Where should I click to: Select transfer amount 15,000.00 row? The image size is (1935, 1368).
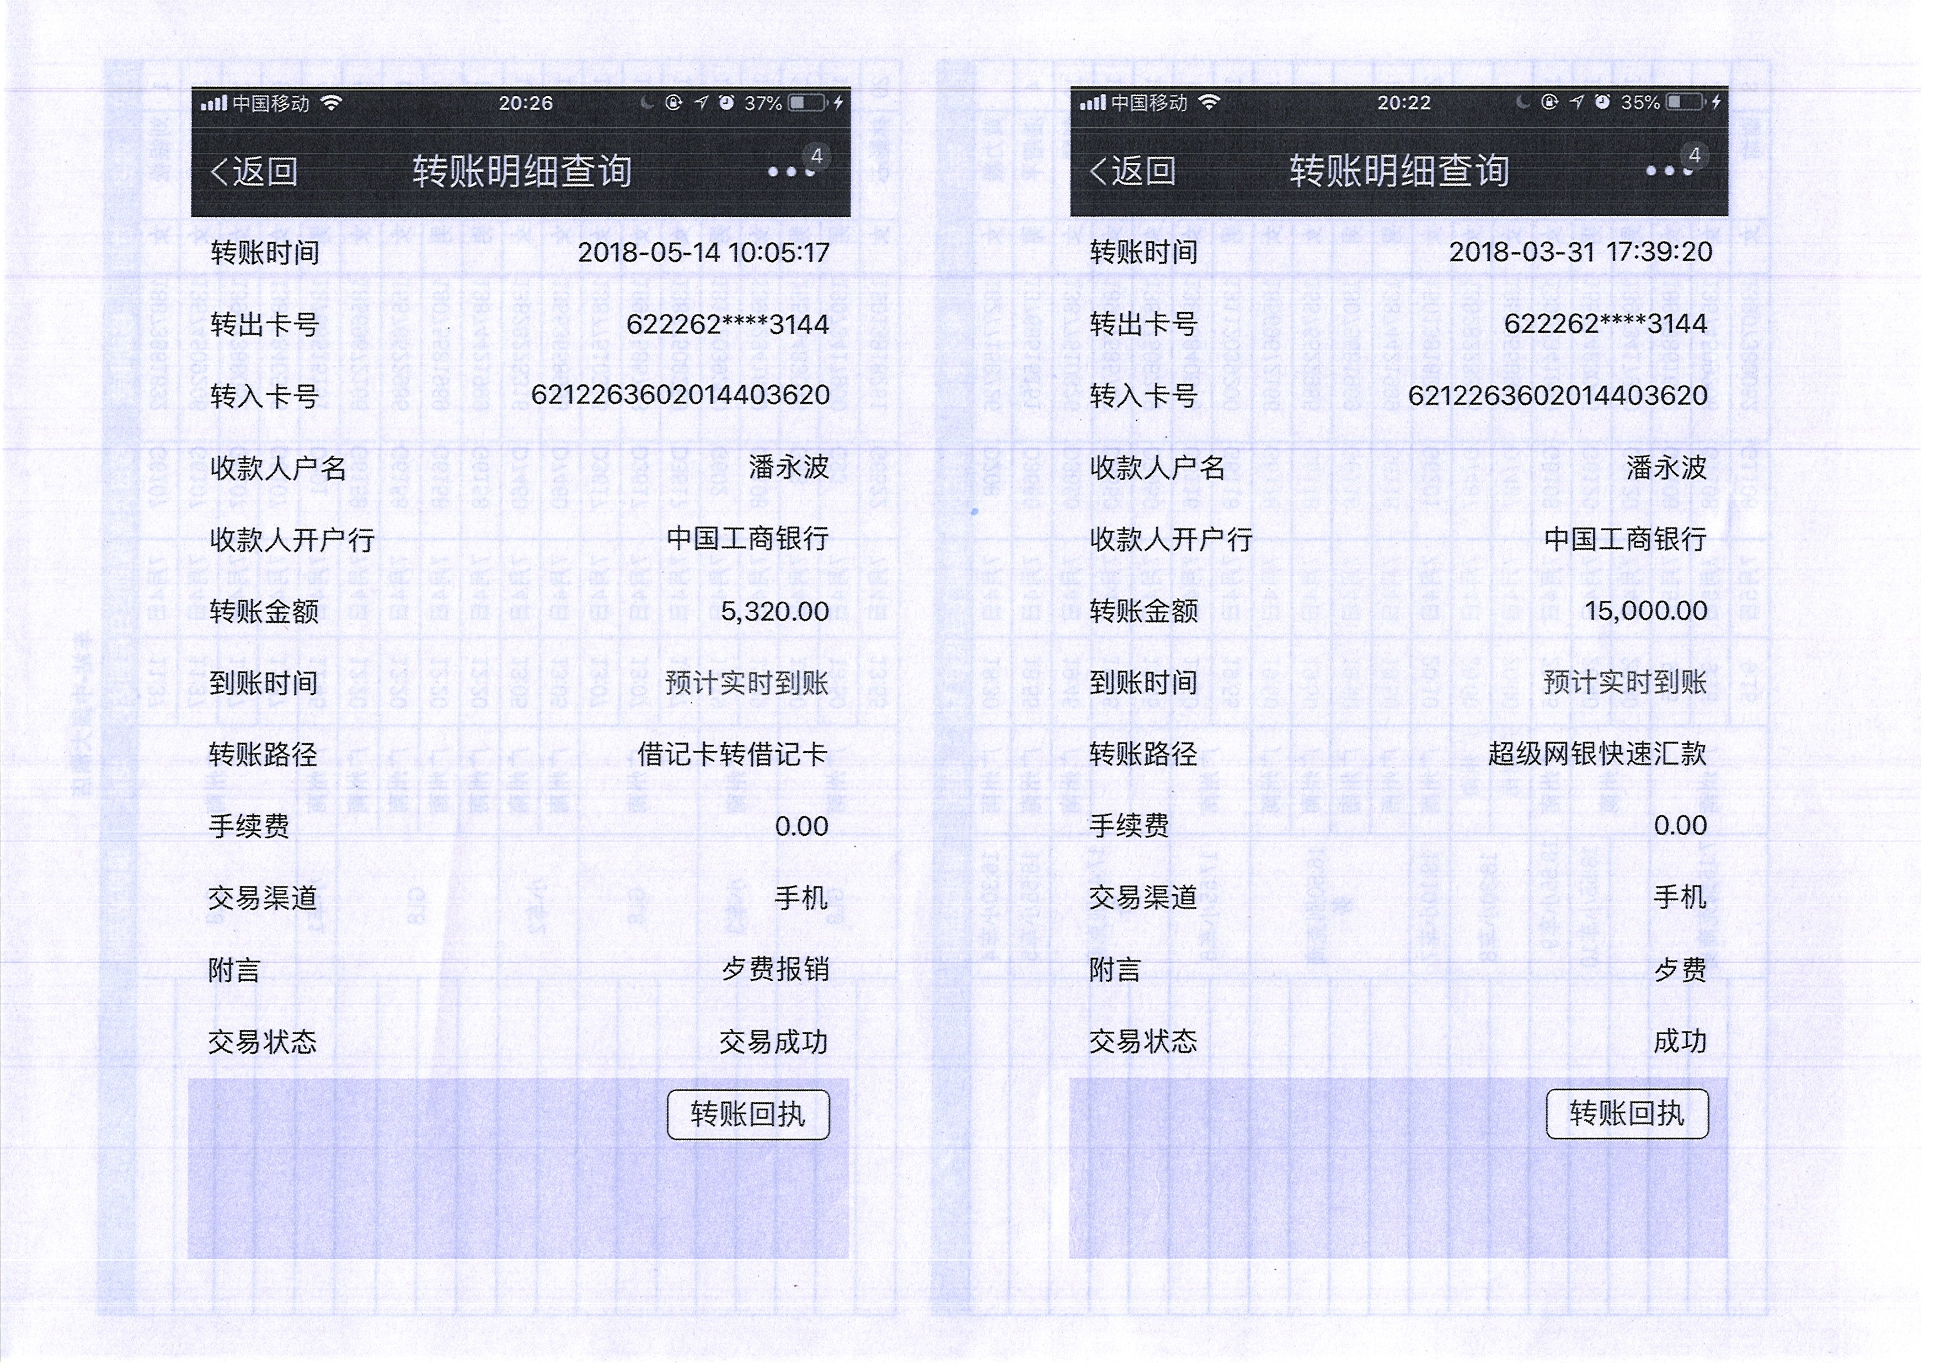click(x=1646, y=611)
